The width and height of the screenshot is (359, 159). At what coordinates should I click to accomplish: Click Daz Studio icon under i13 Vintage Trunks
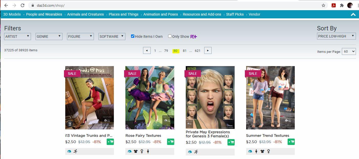tap(69, 151)
